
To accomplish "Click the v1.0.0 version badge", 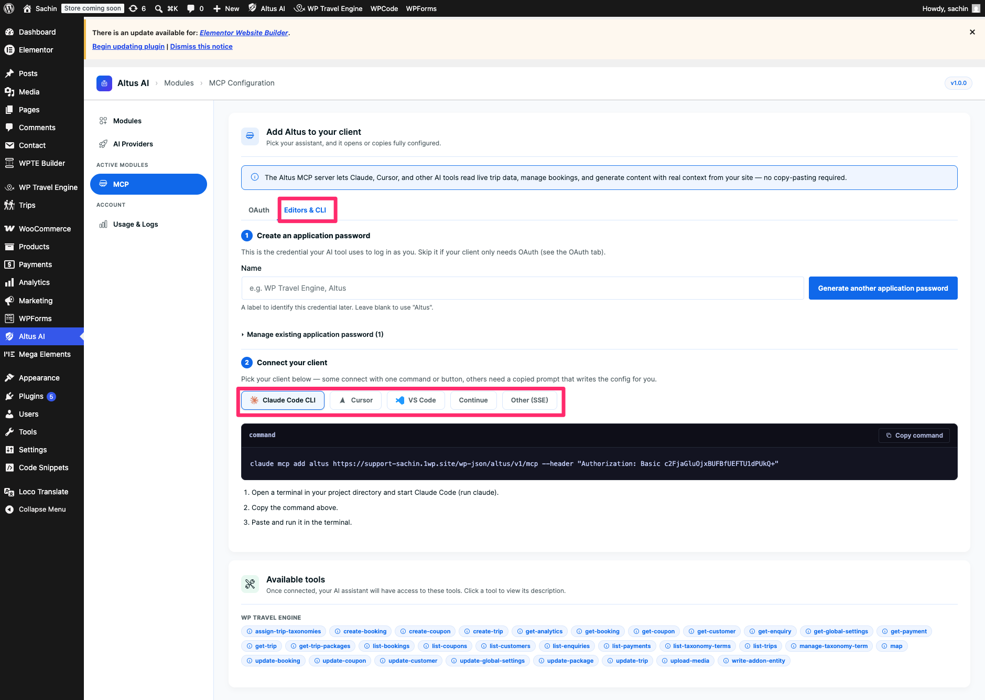I will tap(958, 83).
